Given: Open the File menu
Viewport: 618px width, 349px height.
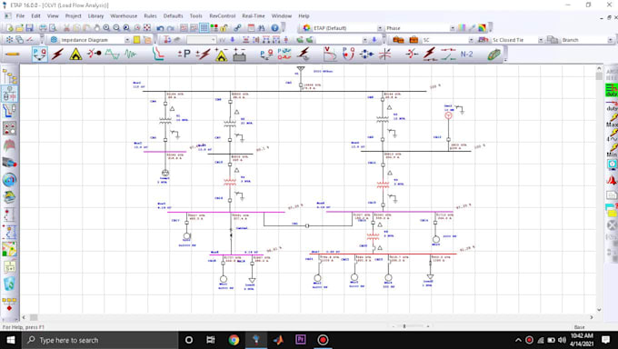Looking at the screenshot, I should click(20, 15).
